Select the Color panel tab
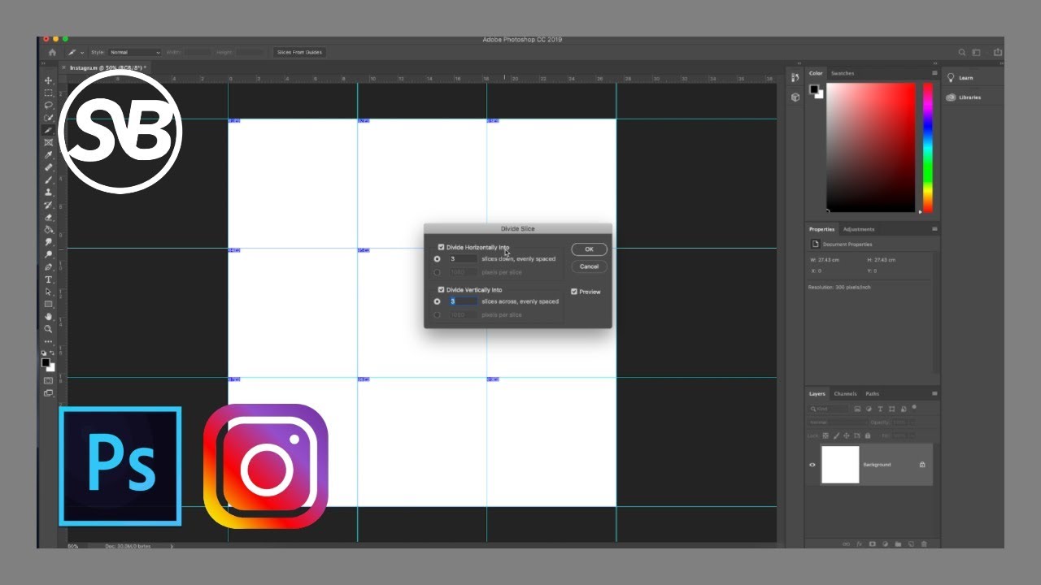1041x585 pixels. coord(816,73)
